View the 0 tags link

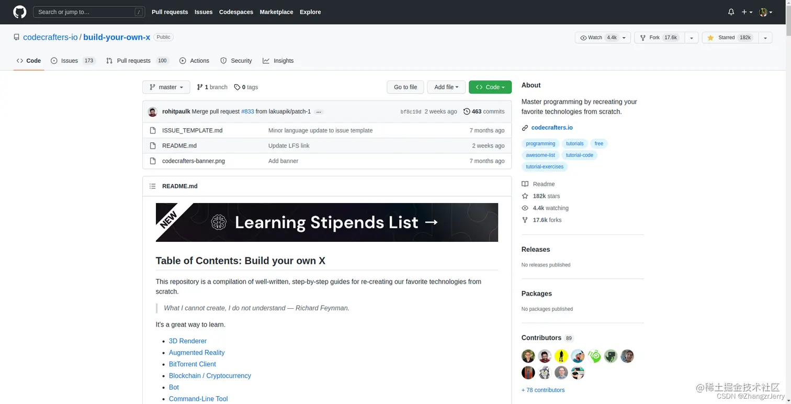[x=246, y=87]
